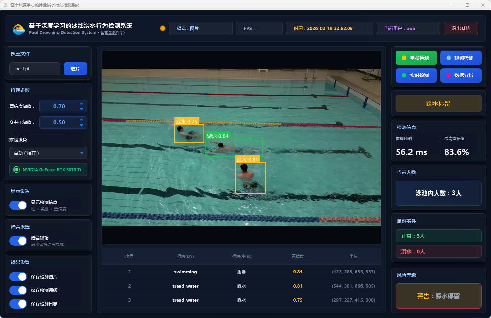Open the 推理设备 device dropdown
This screenshot has width=491, height=318.
pyautogui.click(x=48, y=153)
